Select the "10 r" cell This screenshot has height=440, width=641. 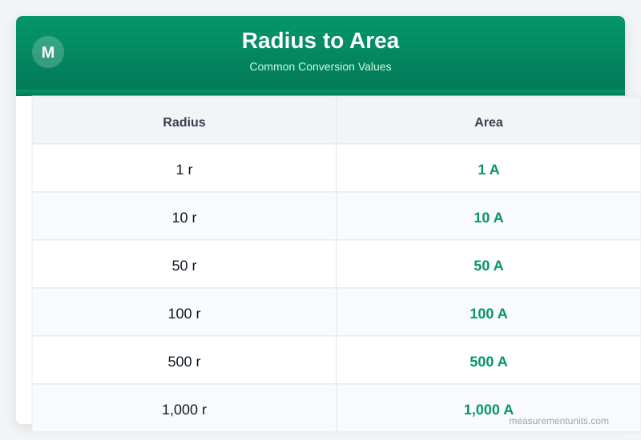[x=184, y=216]
